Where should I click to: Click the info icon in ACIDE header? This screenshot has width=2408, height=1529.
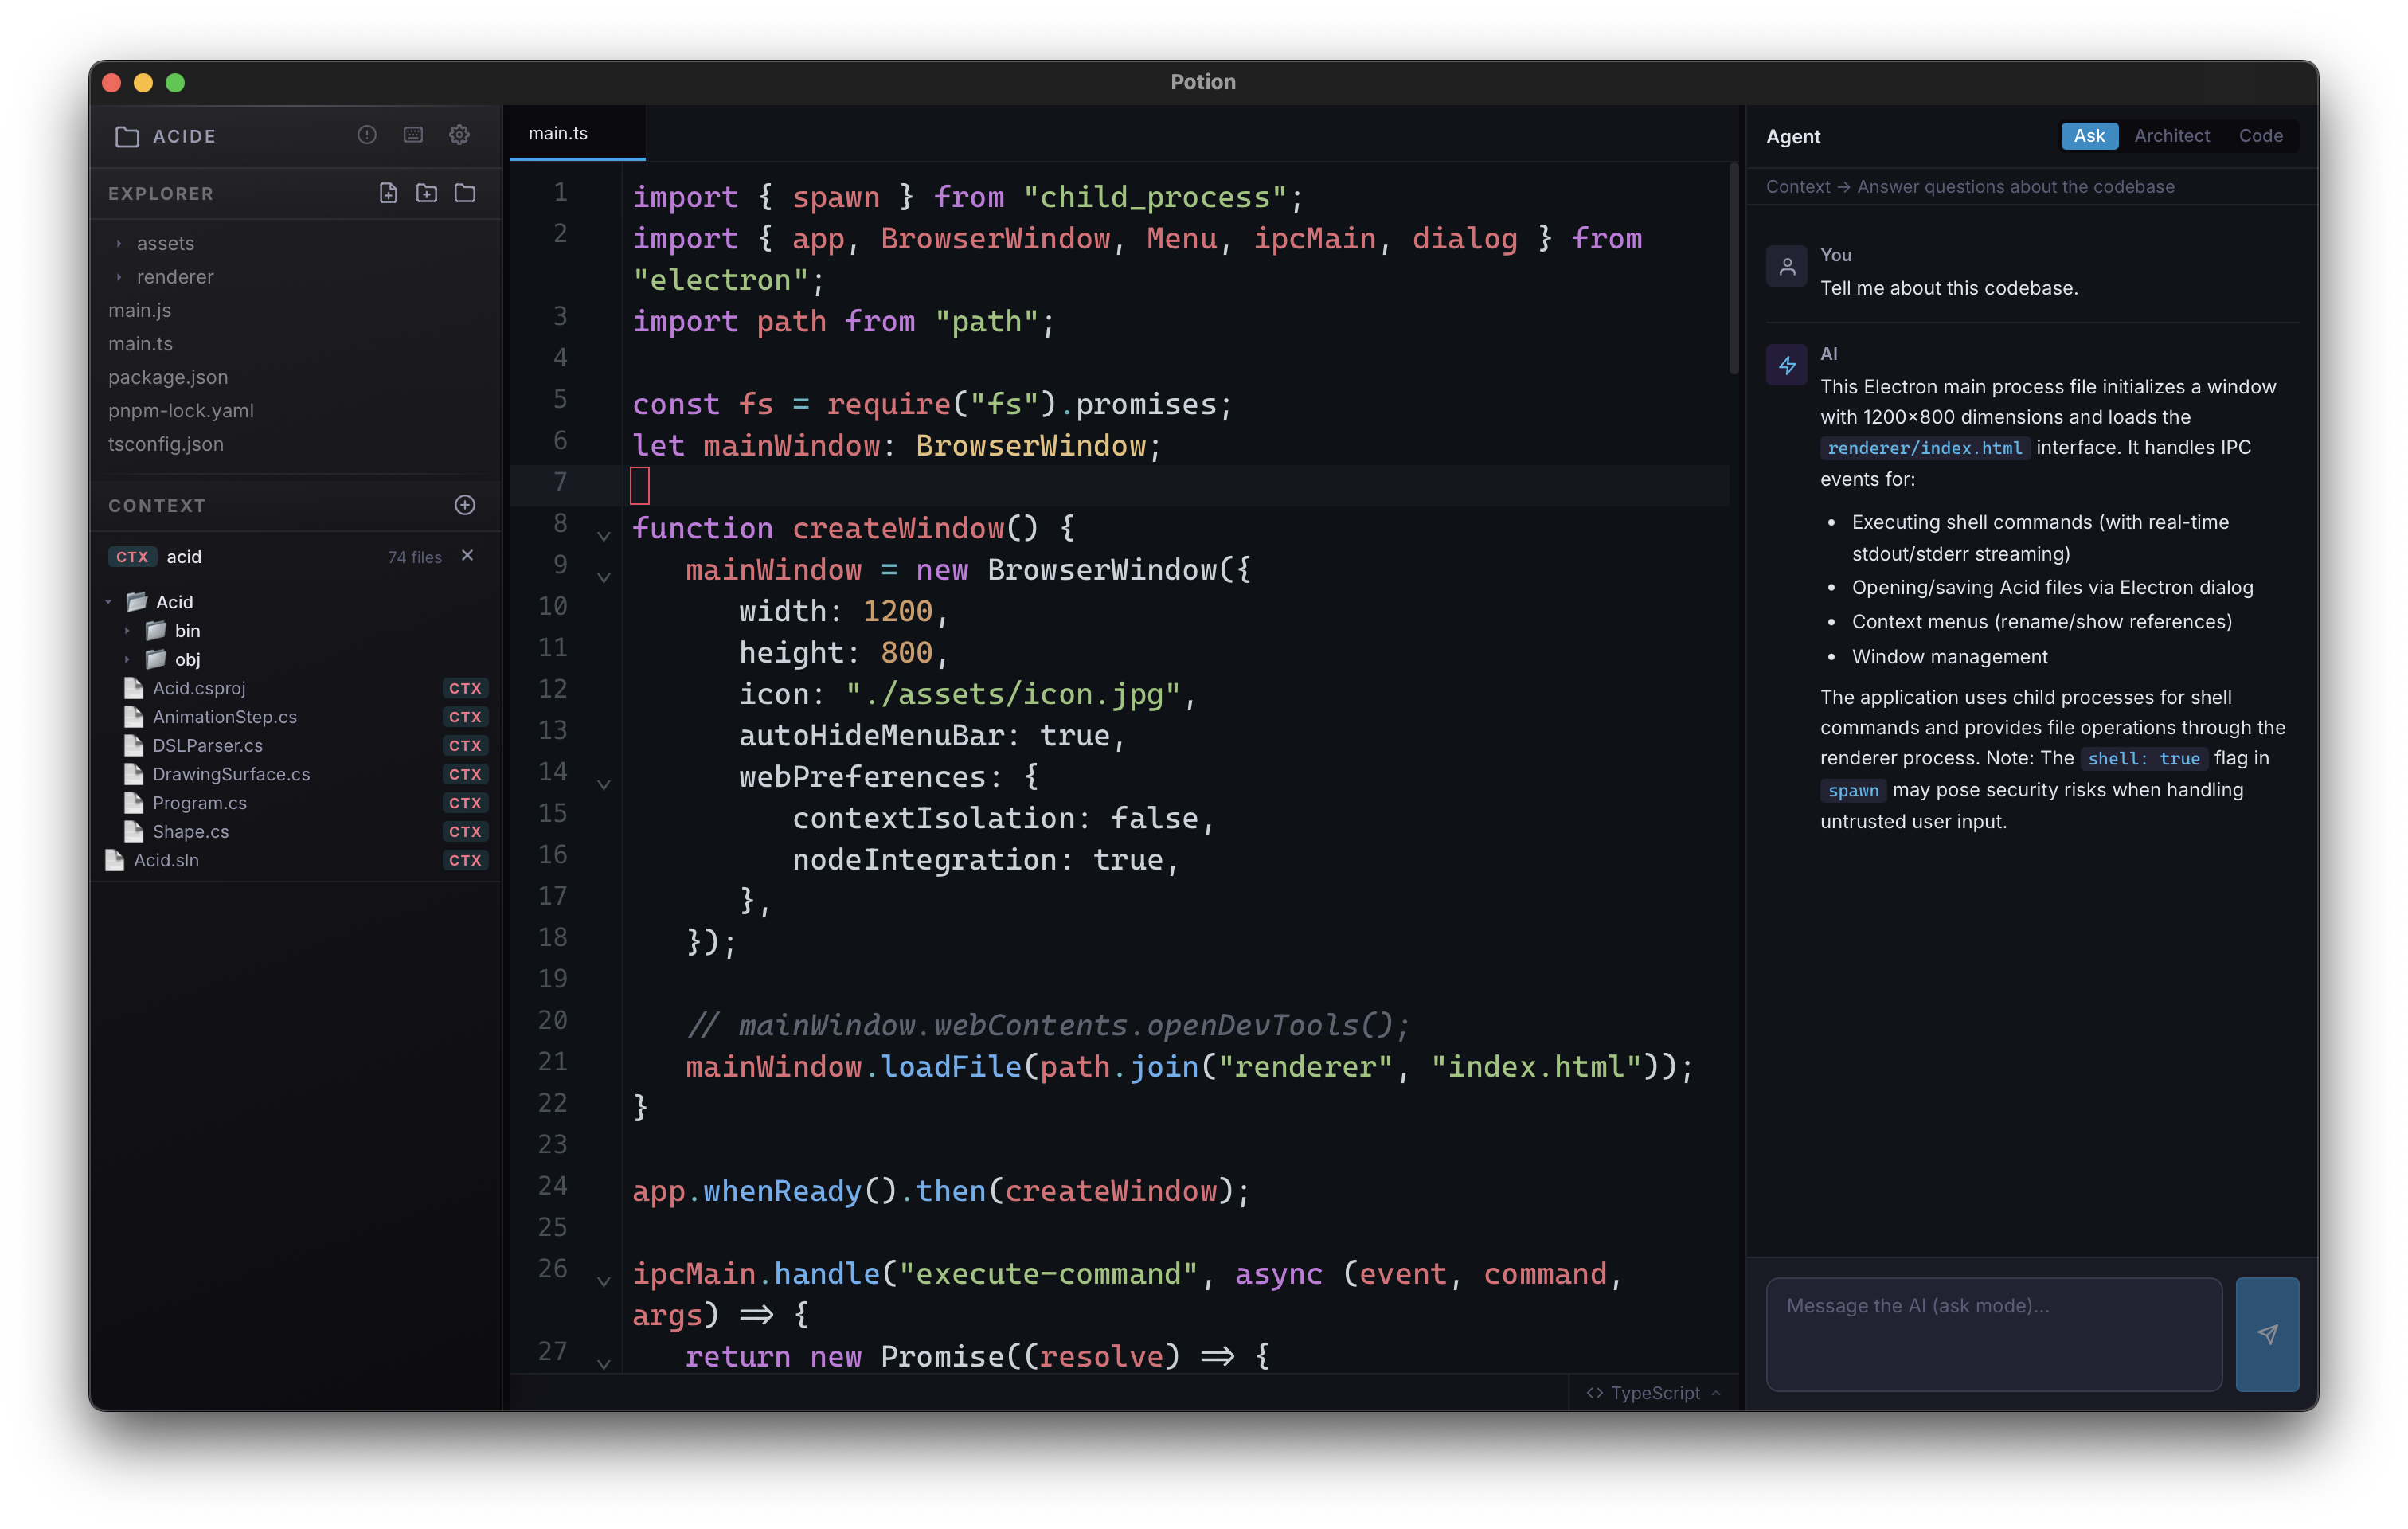[367, 135]
